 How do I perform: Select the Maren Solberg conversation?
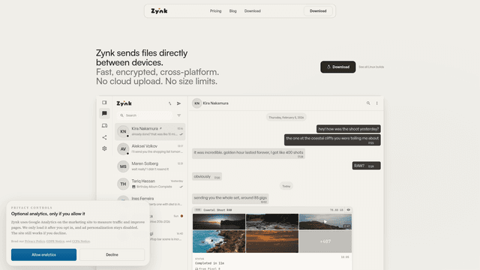click(150, 166)
